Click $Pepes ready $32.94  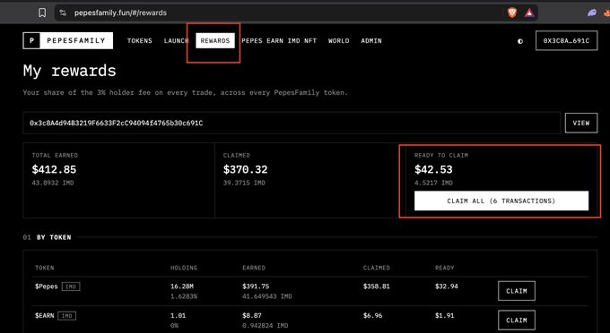pyautogui.click(x=447, y=286)
